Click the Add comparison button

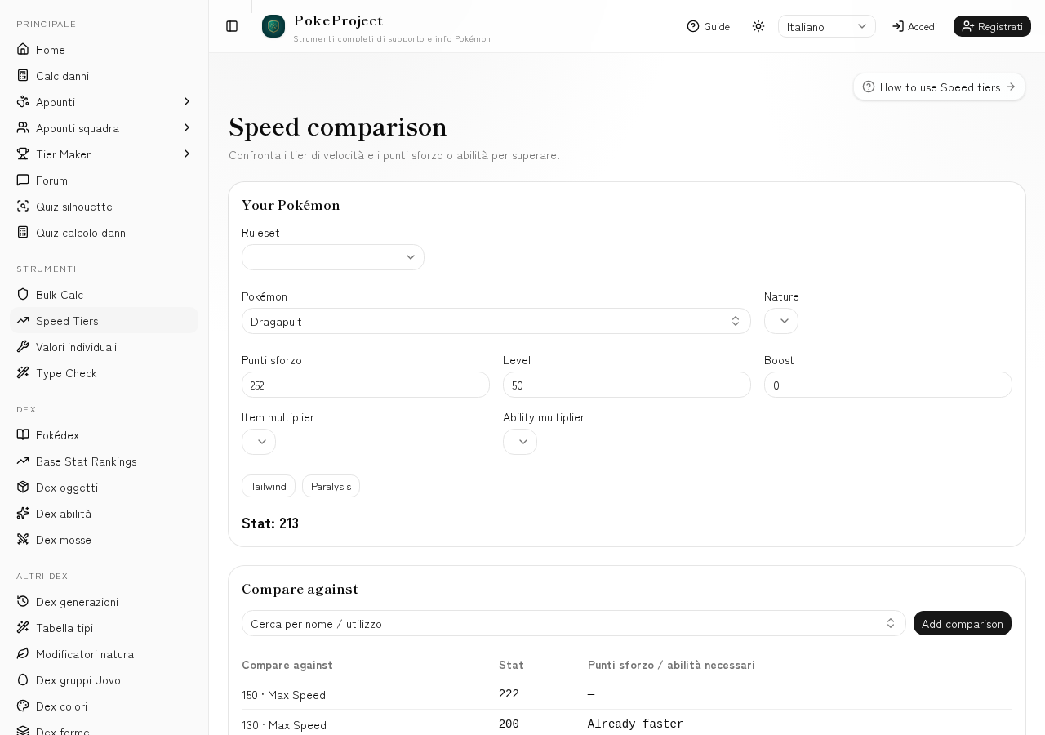coord(963,623)
